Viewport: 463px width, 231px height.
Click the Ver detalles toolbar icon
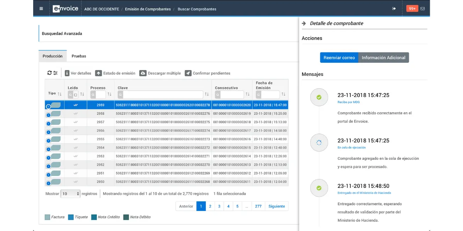(x=67, y=73)
